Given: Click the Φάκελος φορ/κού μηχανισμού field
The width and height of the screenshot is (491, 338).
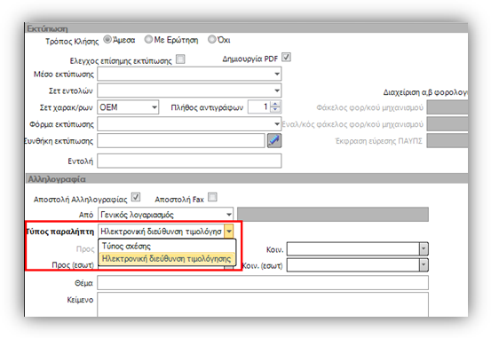Looking at the screenshot, I should (447, 107).
